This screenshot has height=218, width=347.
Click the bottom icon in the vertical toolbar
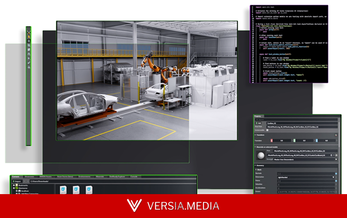pos(29,67)
